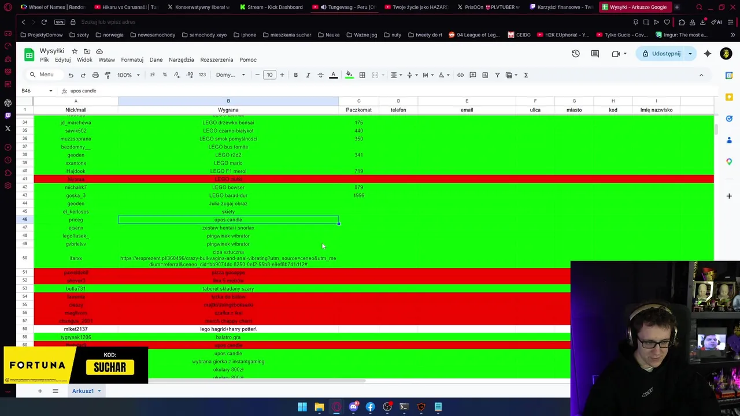Open the number format 123 menu
Viewport: 740px width, 416px height.
coord(202,75)
